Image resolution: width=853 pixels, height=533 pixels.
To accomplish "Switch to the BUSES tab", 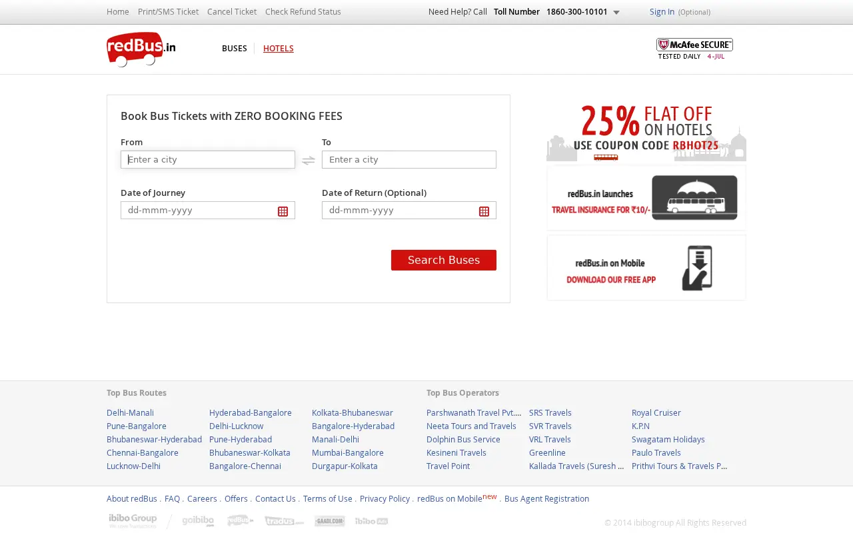I will click(235, 48).
